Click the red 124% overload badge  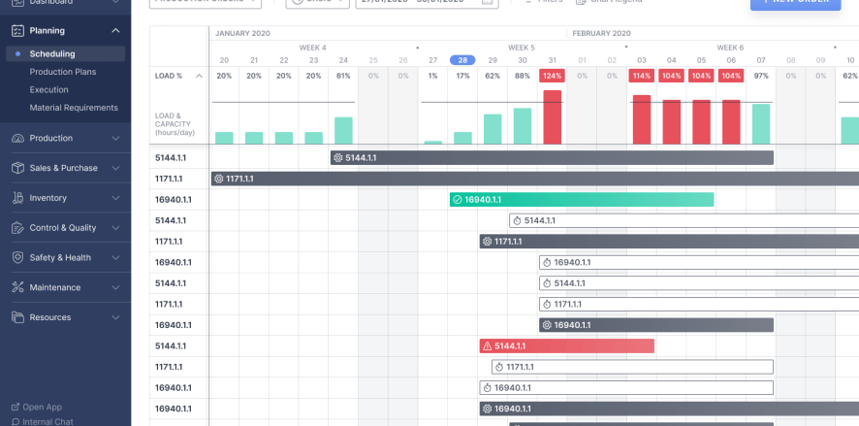pos(553,76)
